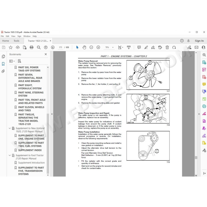This screenshot has width=207, height=207.
Task: Open PART EIGHT, HYDRAULIC SYSTEM bookmark
Action: pyautogui.click(x=30, y=87)
